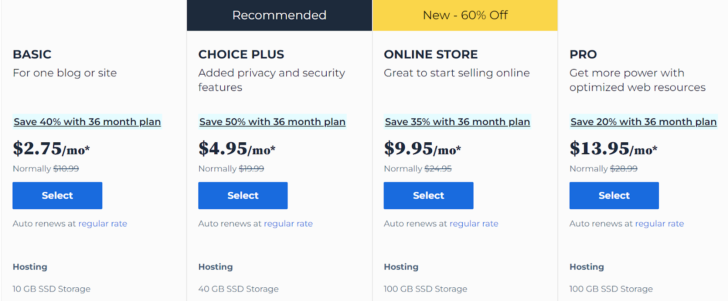
Task: Click the New - 60% Off banner
Action: pos(465,15)
